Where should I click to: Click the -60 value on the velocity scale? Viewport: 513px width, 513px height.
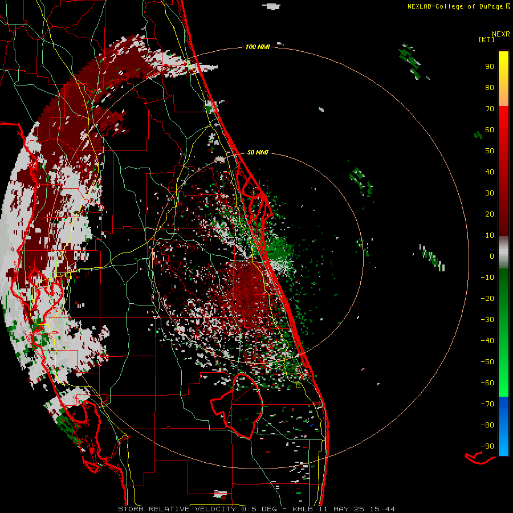(487, 383)
